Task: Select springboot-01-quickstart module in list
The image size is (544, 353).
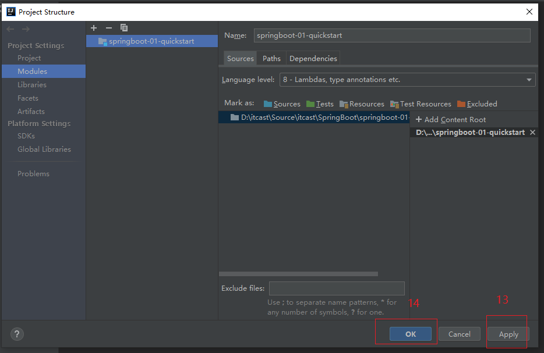Action: click(151, 41)
